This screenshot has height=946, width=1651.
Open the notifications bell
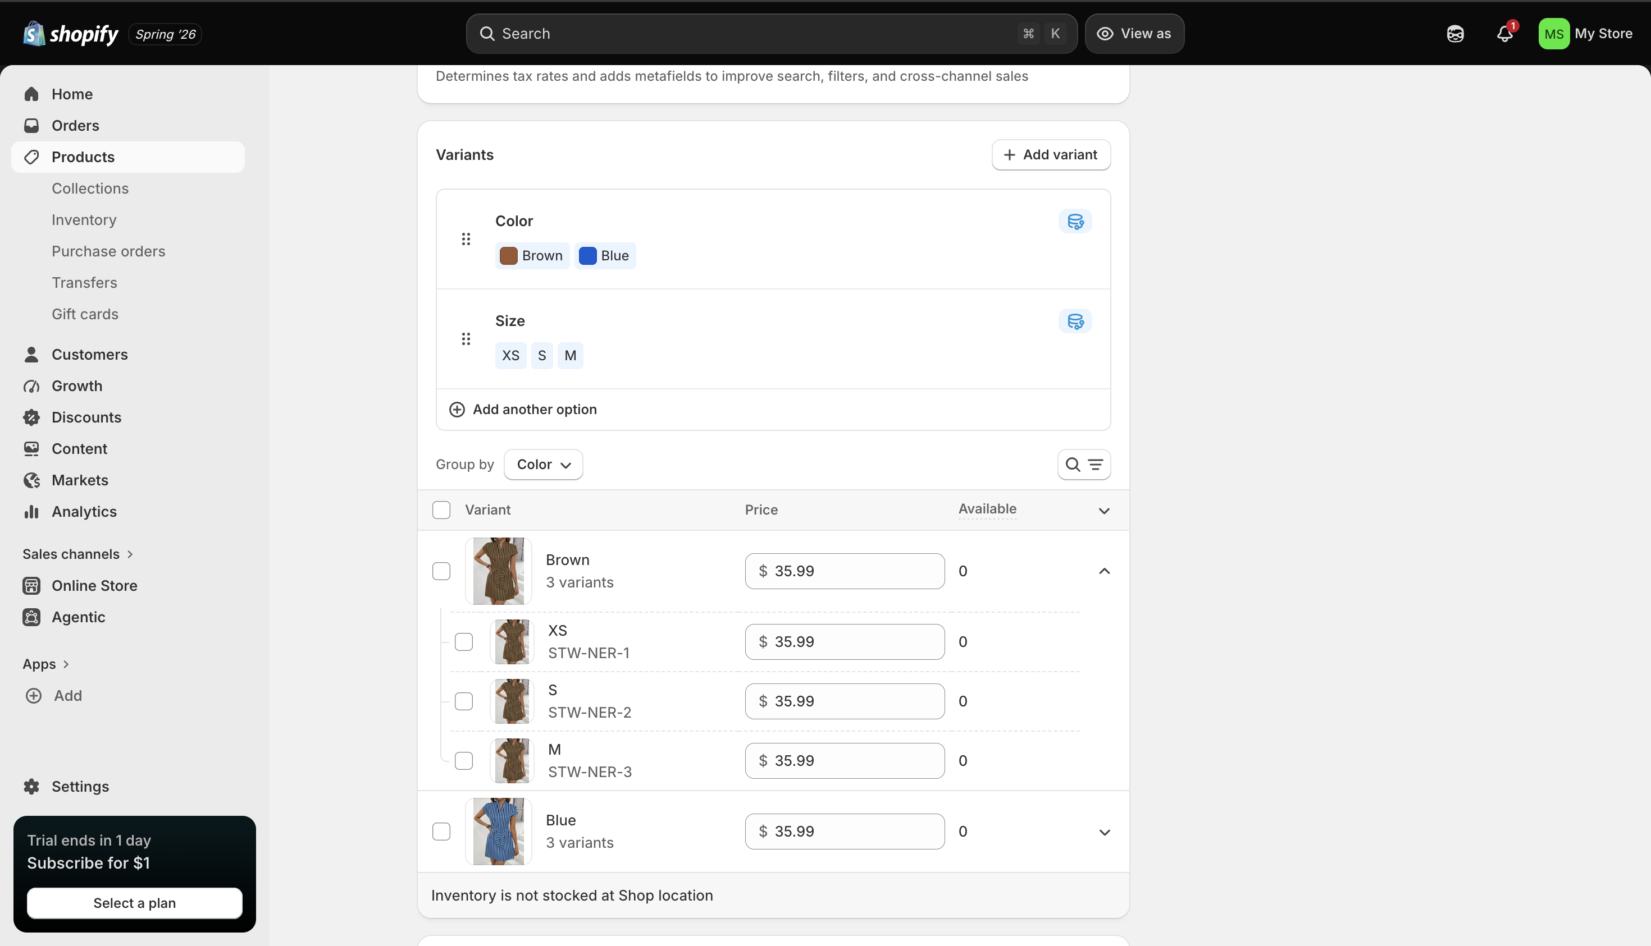pyautogui.click(x=1504, y=34)
